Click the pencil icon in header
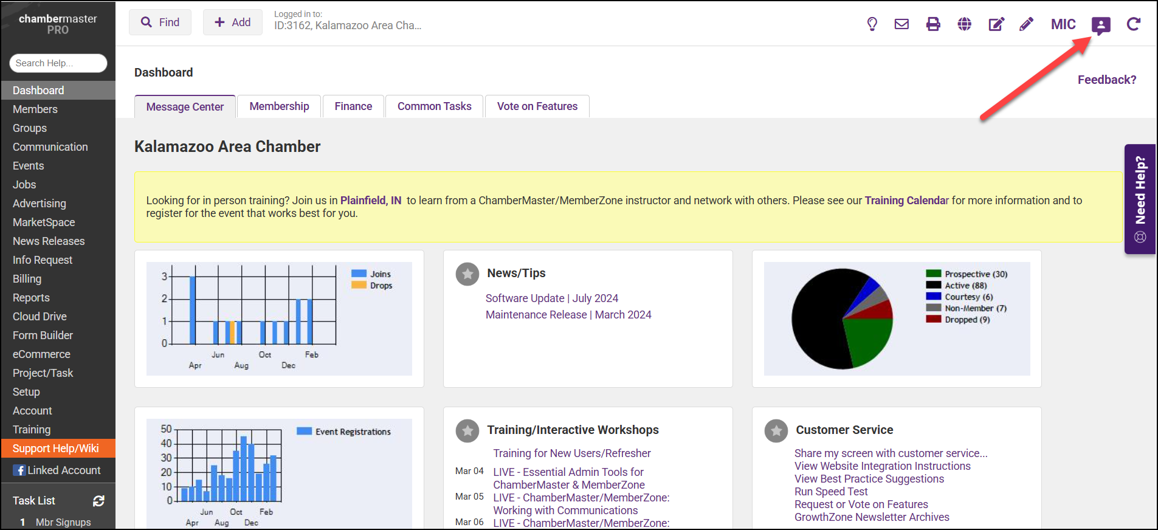 pyautogui.click(x=1026, y=24)
